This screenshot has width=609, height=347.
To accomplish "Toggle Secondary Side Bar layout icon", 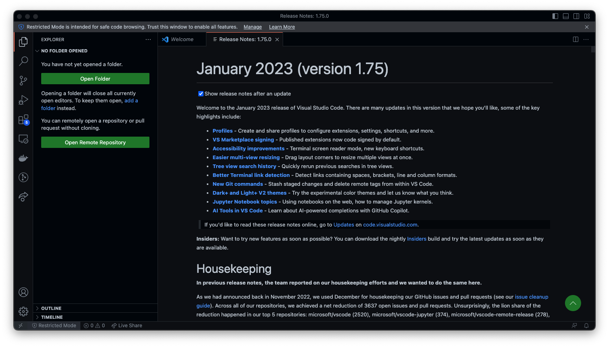I will [576, 16].
